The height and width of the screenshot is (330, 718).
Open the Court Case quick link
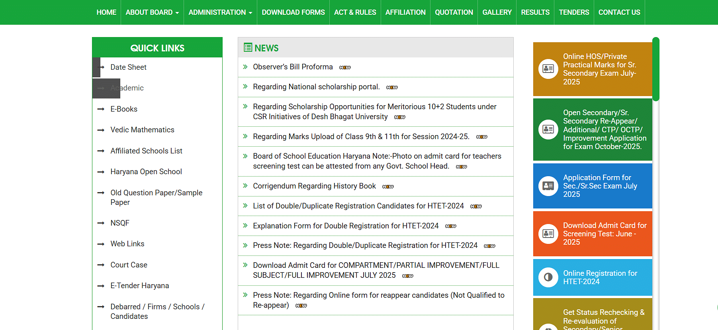[129, 265]
